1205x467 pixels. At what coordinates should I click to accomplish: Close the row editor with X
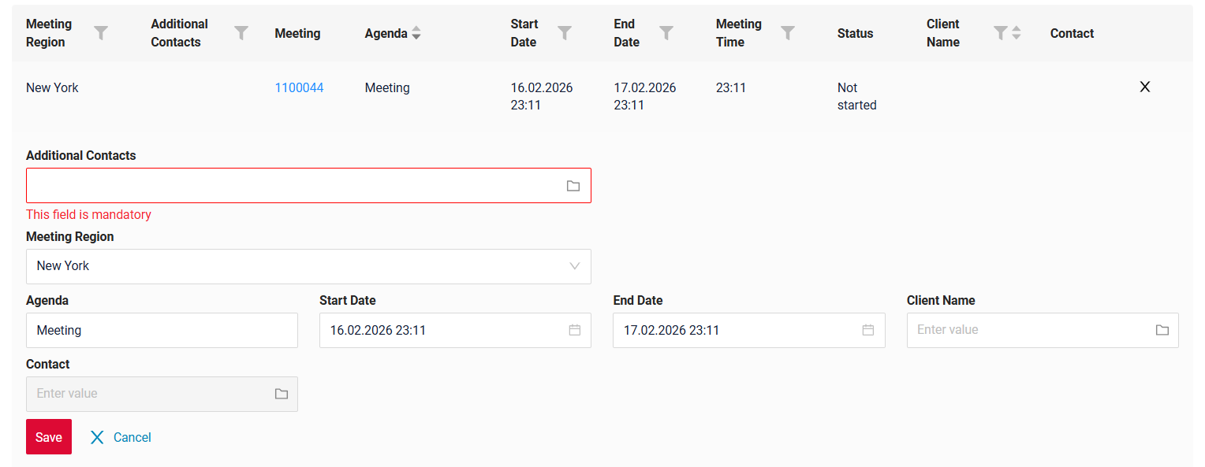coord(1145,87)
